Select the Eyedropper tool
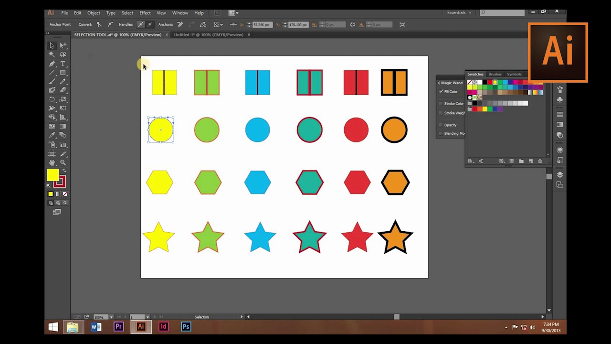Screen dimensions: 611x344 (52, 135)
